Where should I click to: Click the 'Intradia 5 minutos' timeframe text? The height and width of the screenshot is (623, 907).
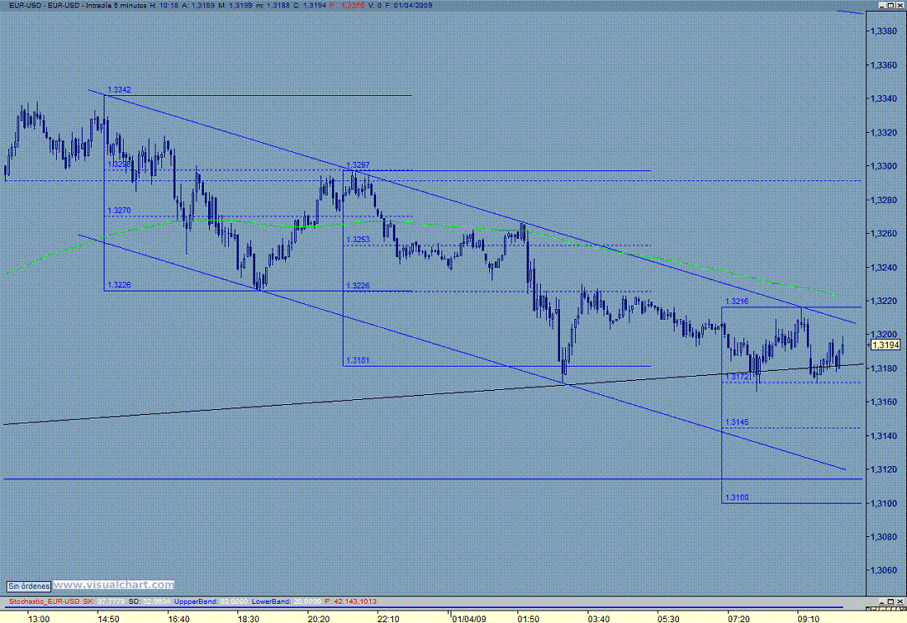coord(116,5)
